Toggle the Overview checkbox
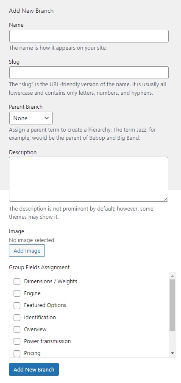The width and height of the screenshot is (181, 383). click(x=17, y=329)
